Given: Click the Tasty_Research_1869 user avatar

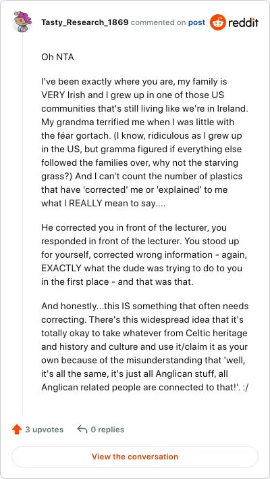Looking at the screenshot, I should 23,22.
